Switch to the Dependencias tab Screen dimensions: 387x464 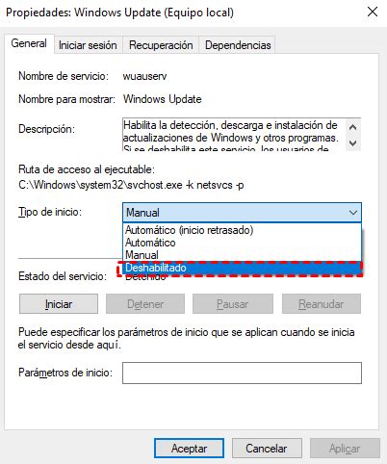(238, 45)
